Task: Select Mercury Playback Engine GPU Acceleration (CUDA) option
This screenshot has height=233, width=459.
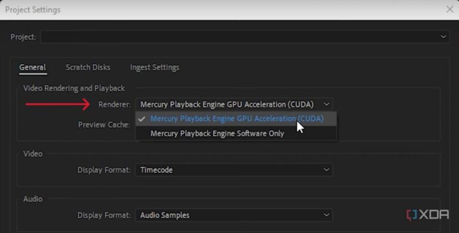Action: coord(236,119)
